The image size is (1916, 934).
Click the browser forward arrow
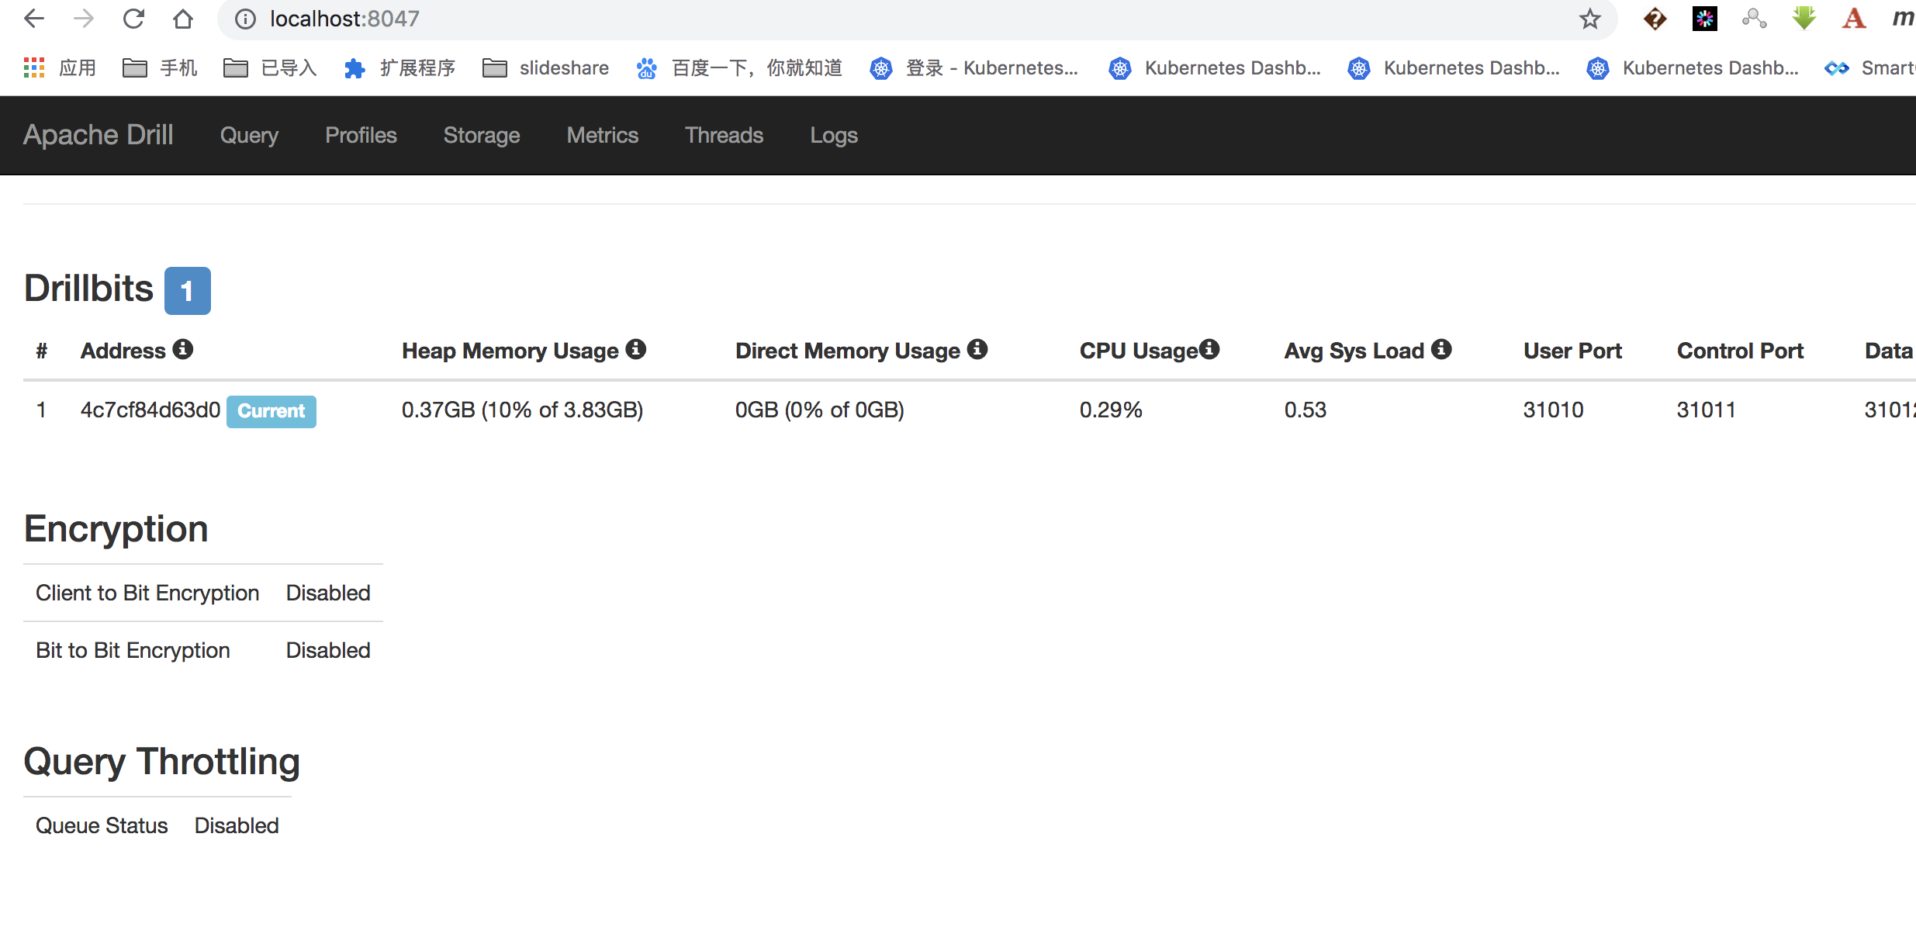pos(84,19)
